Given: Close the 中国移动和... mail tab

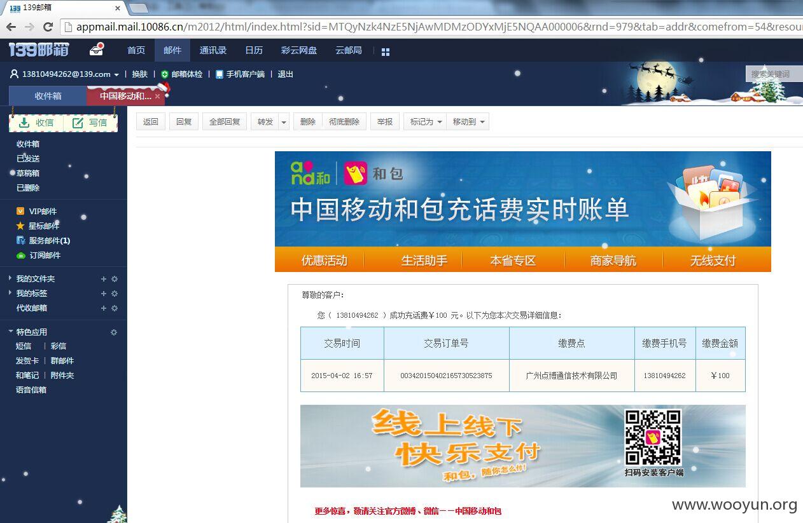Looking at the screenshot, I should coord(157,97).
